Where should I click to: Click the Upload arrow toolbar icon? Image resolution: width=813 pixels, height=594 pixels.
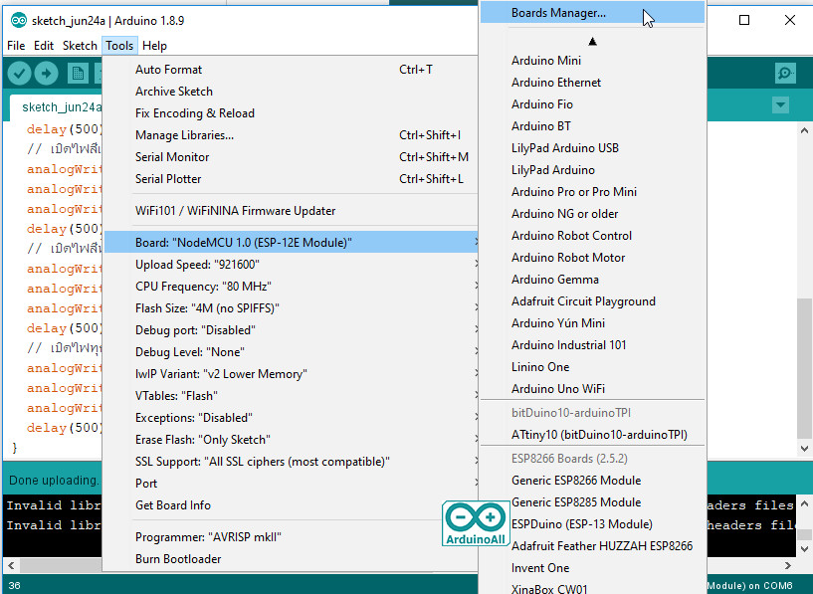point(46,73)
